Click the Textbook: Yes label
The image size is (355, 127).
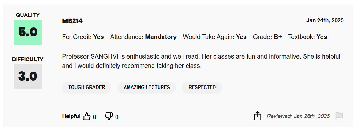coord(307,37)
